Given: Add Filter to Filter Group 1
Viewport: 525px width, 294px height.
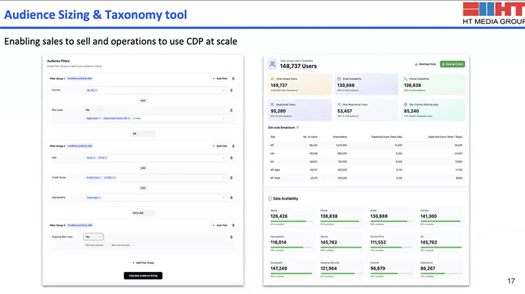Looking at the screenshot, I should tap(220, 79).
